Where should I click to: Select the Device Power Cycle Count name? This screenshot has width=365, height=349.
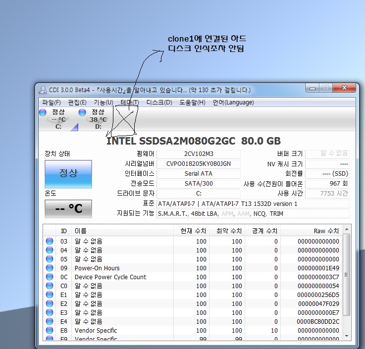(x=110, y=277)
